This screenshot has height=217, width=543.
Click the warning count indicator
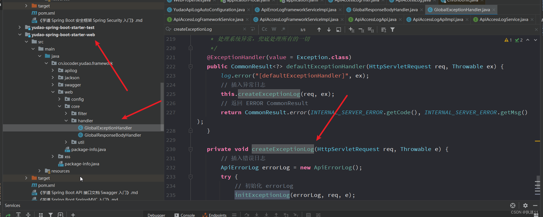[508, 40]
